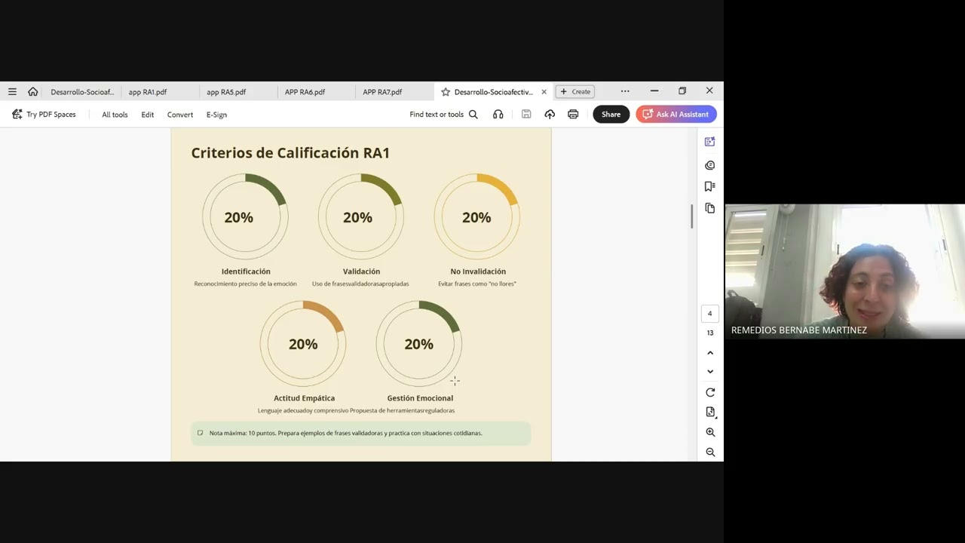Click the text Evitar frases como "no llores"
965x543 pixels.
tap(477, 284)
